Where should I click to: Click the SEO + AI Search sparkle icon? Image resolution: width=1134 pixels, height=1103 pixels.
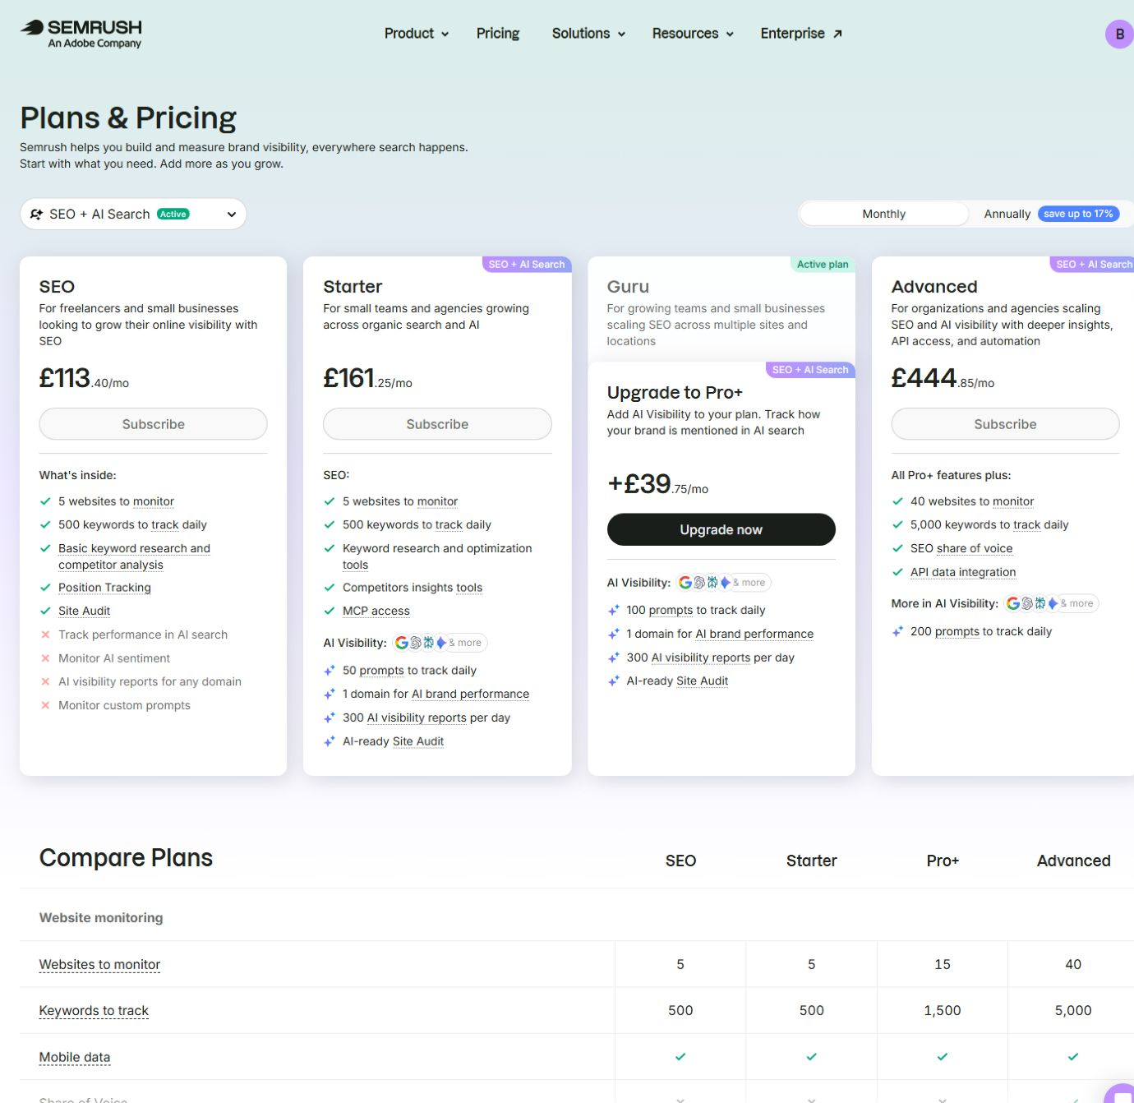[x=36, y=214]
